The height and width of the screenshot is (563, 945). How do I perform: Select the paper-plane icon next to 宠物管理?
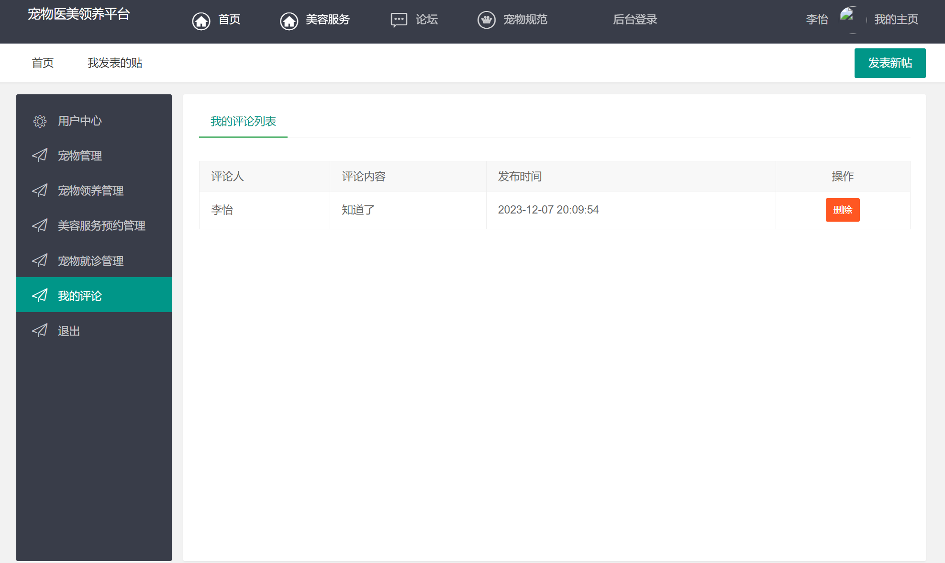[40, 155]
